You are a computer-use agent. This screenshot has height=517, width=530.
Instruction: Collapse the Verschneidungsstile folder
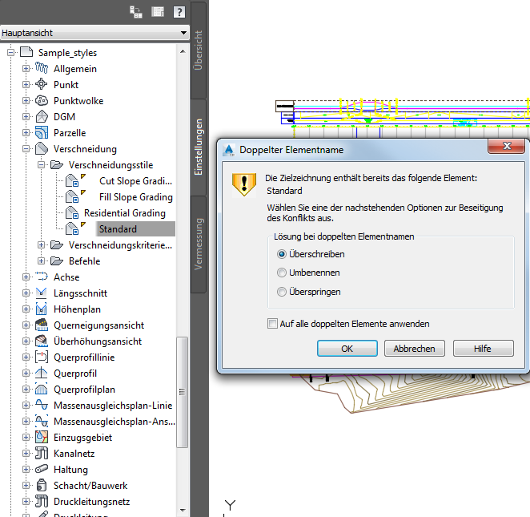click(42, 165)
